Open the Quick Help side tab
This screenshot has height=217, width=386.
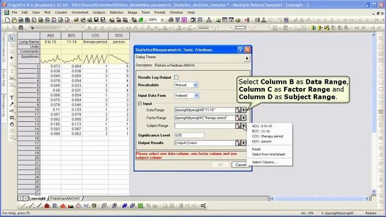point(4,78)
